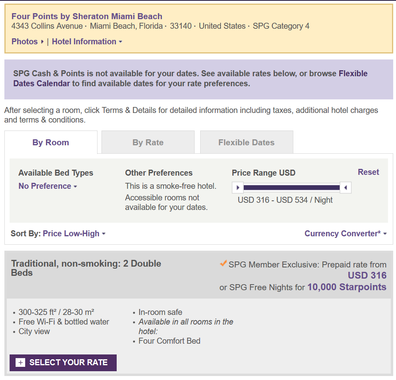This screenshot has height=380, width=396.
Task: Select the By Room tab
Action: click(x=51, y=142)
